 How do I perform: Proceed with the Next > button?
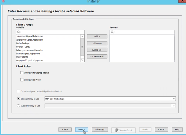click(x=82, y=129)
